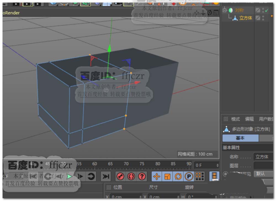Open the ProRender viewport menu
Screen dimensions: 276x201
(11, 13)
